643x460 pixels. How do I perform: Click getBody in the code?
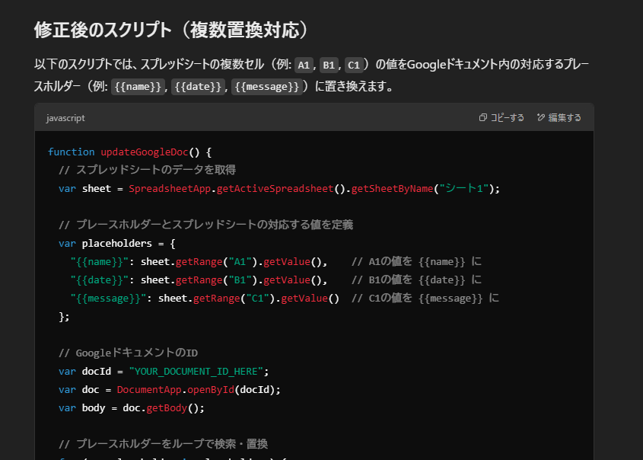pos(167,408)
